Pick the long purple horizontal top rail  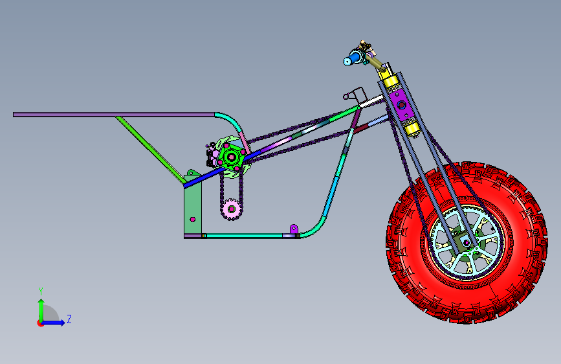pos(114,115)
